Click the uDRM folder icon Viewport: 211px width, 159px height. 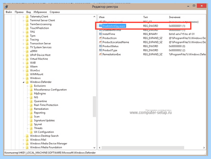[x=27, y=51]
